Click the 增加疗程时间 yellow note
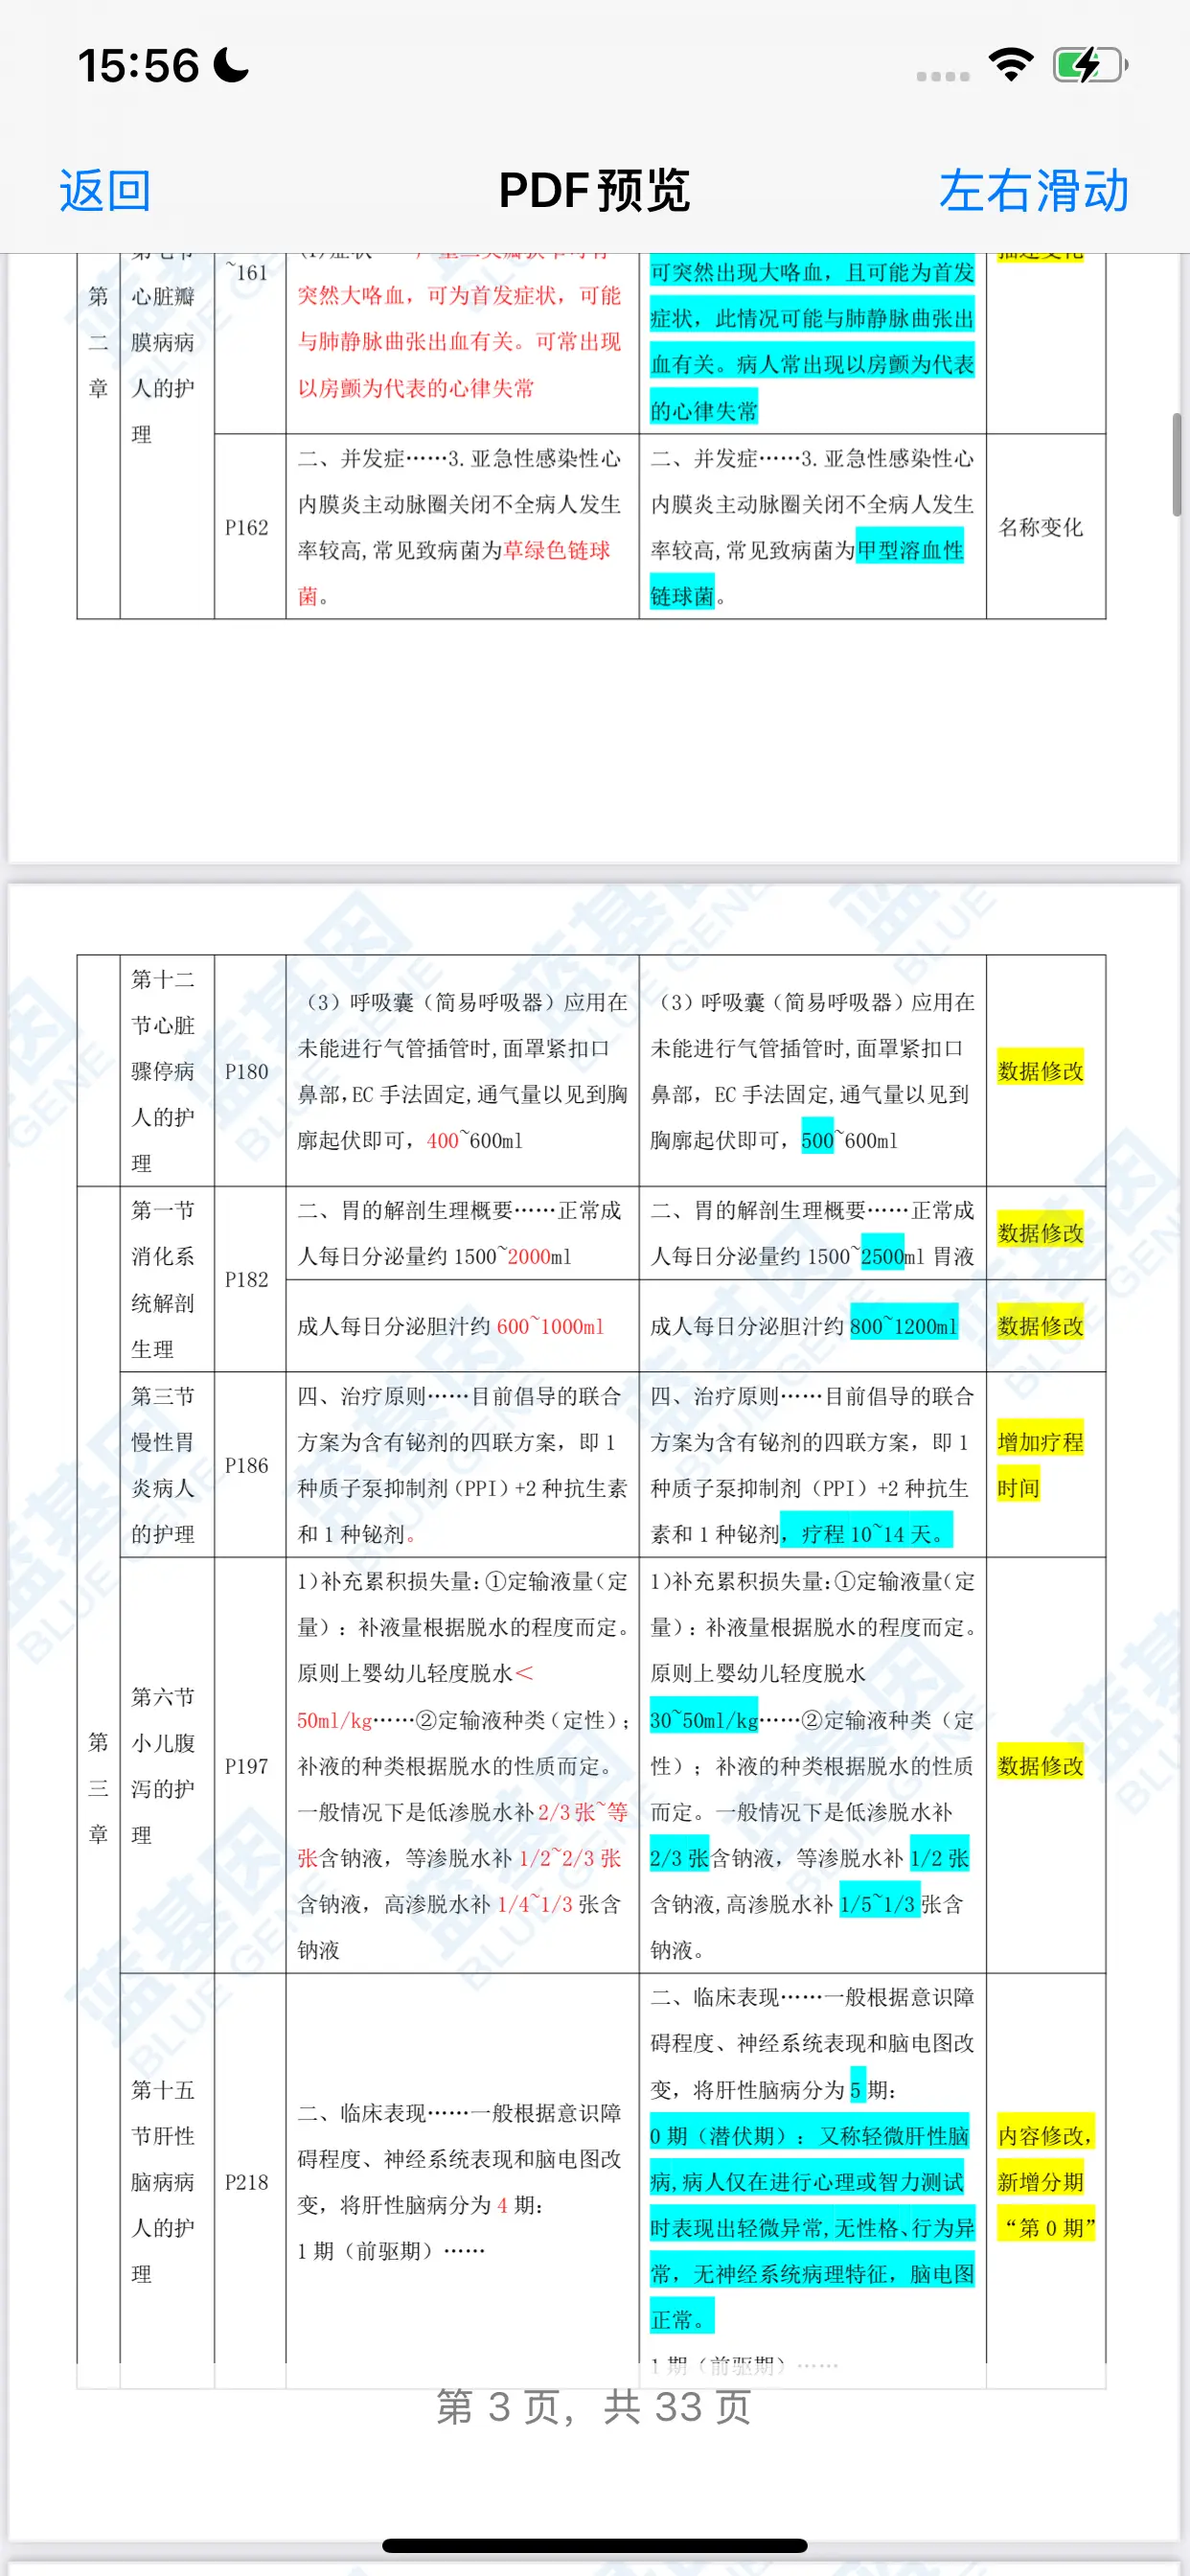Image resolution: width=1190 pixels, height=2576 pixels. 1040,1464
